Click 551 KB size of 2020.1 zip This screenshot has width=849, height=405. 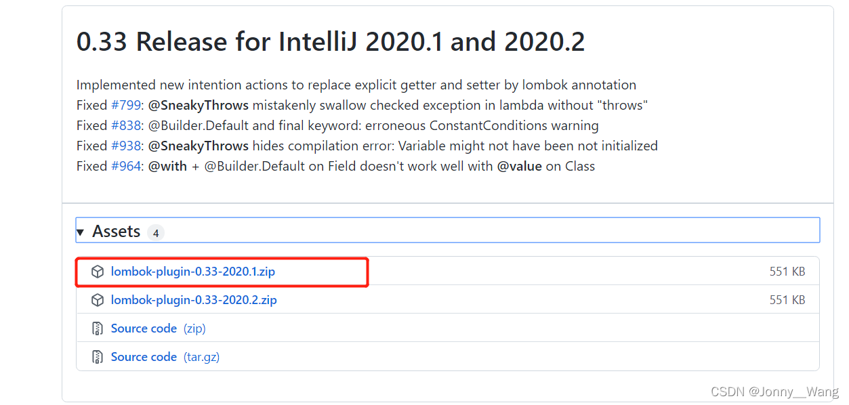pyautogui.click(x=787, y=272)
